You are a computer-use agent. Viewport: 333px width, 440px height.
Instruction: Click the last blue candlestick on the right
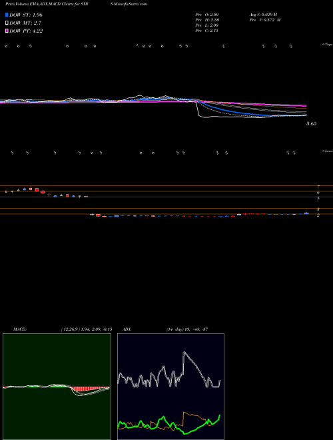click(x=306, y=213)
